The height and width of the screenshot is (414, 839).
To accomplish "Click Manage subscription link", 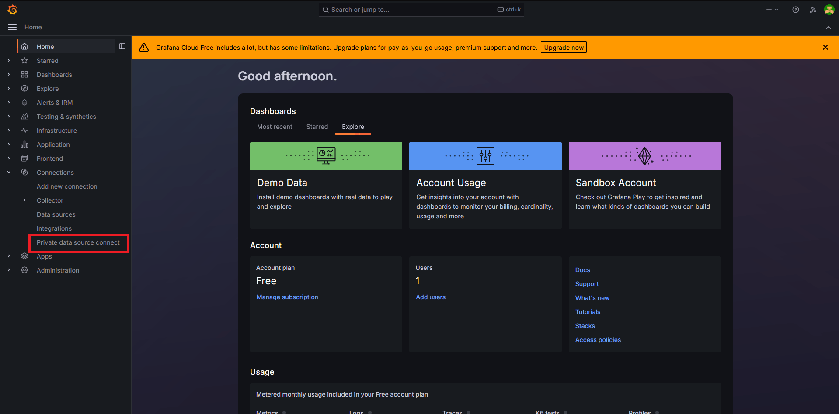I will (x=287, y=297).
